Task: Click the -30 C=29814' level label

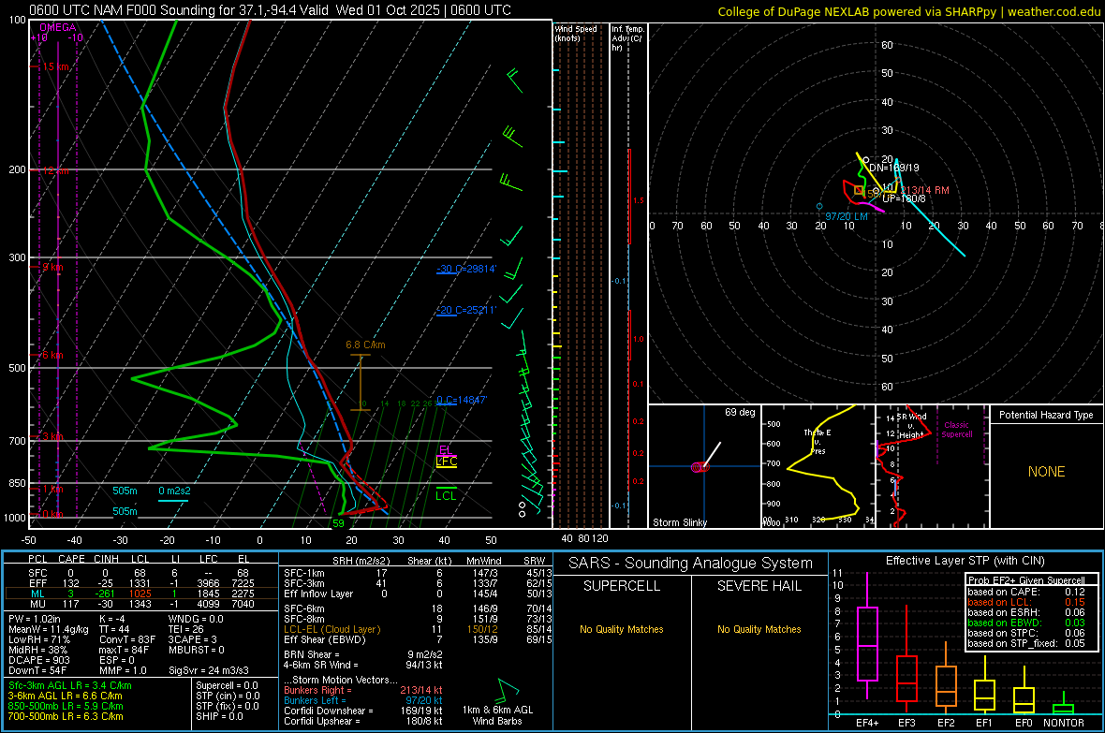Action: click(466, 269)
